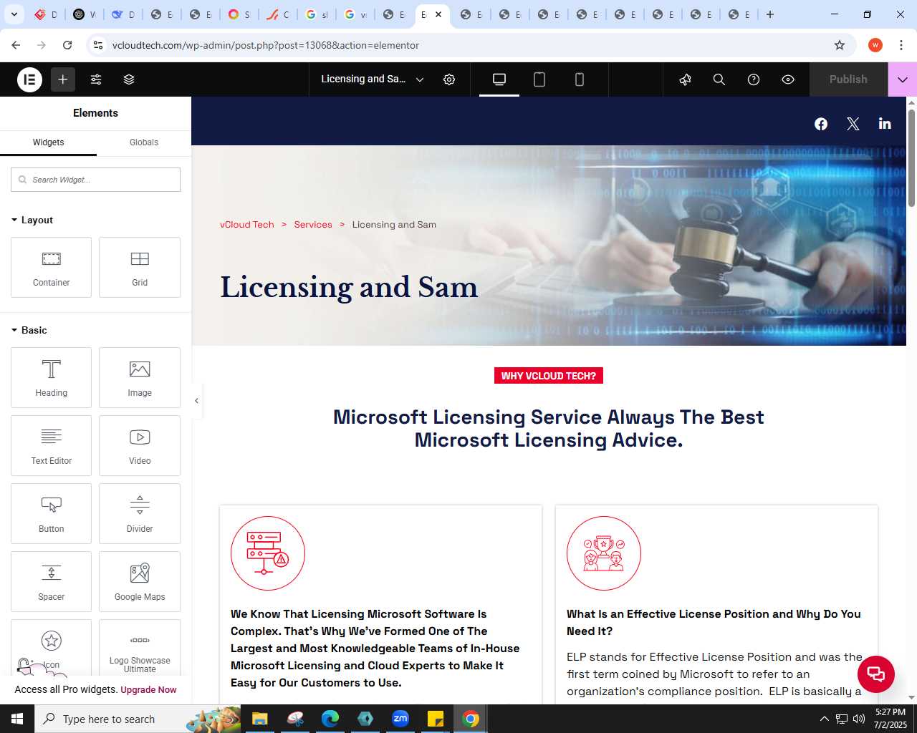This screenshot has height=733, width=917.
Task: Open the Licensing and Sa... document dropdown
Action: pos(373,79)
